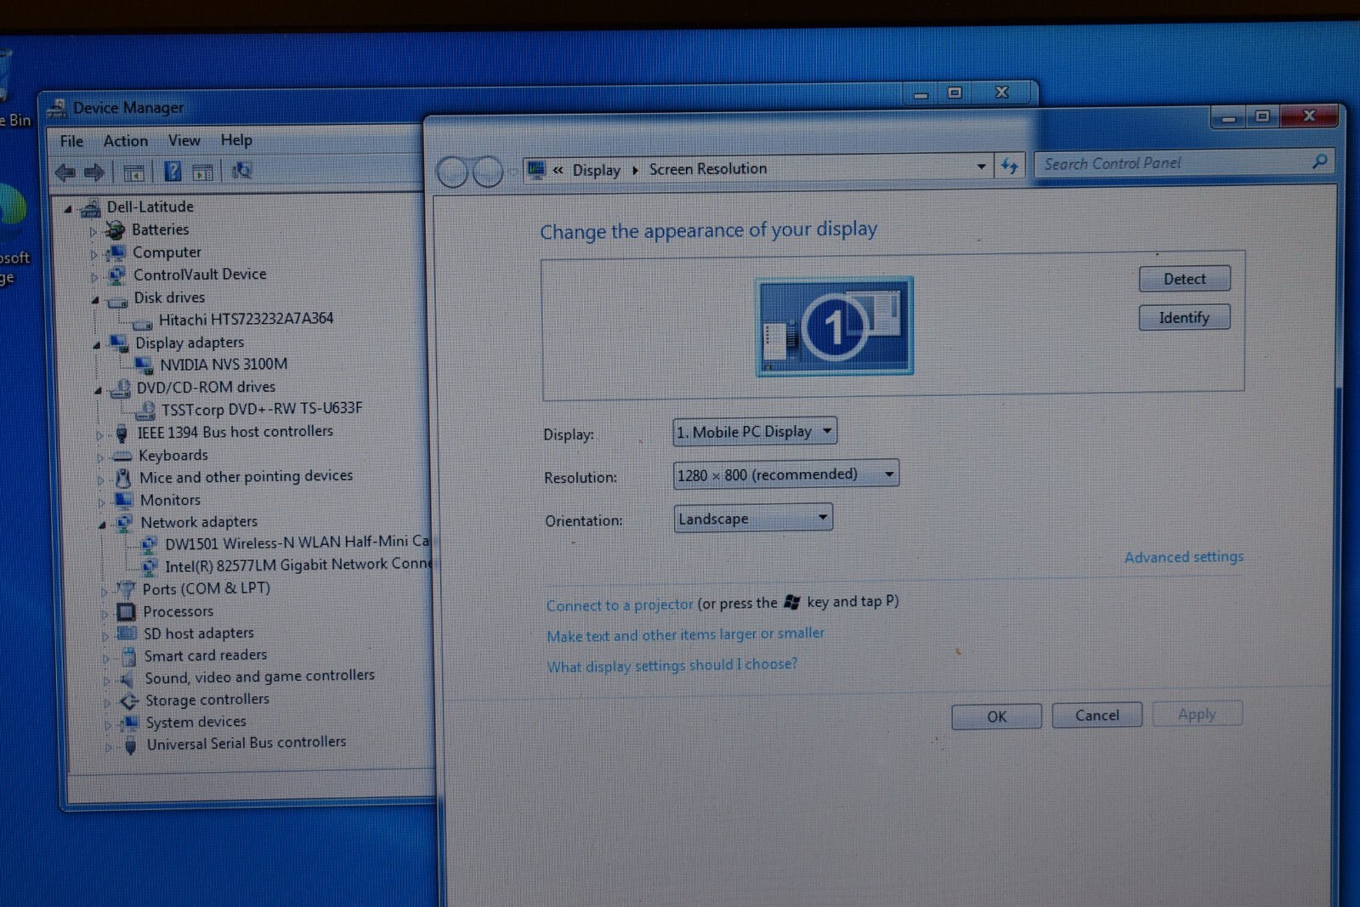Screen dimensions: 1360x907
Task: Select the Universal Serial Bus controllers icon
Action: [x=130, y=746]
